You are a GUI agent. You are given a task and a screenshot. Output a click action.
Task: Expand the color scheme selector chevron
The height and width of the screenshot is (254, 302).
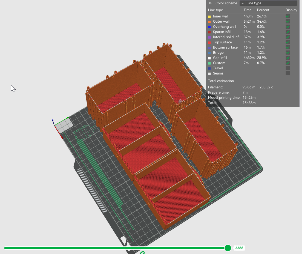[210, 3]
